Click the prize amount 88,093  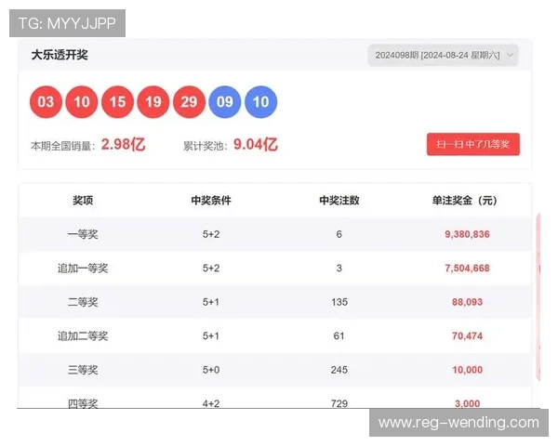467,302
